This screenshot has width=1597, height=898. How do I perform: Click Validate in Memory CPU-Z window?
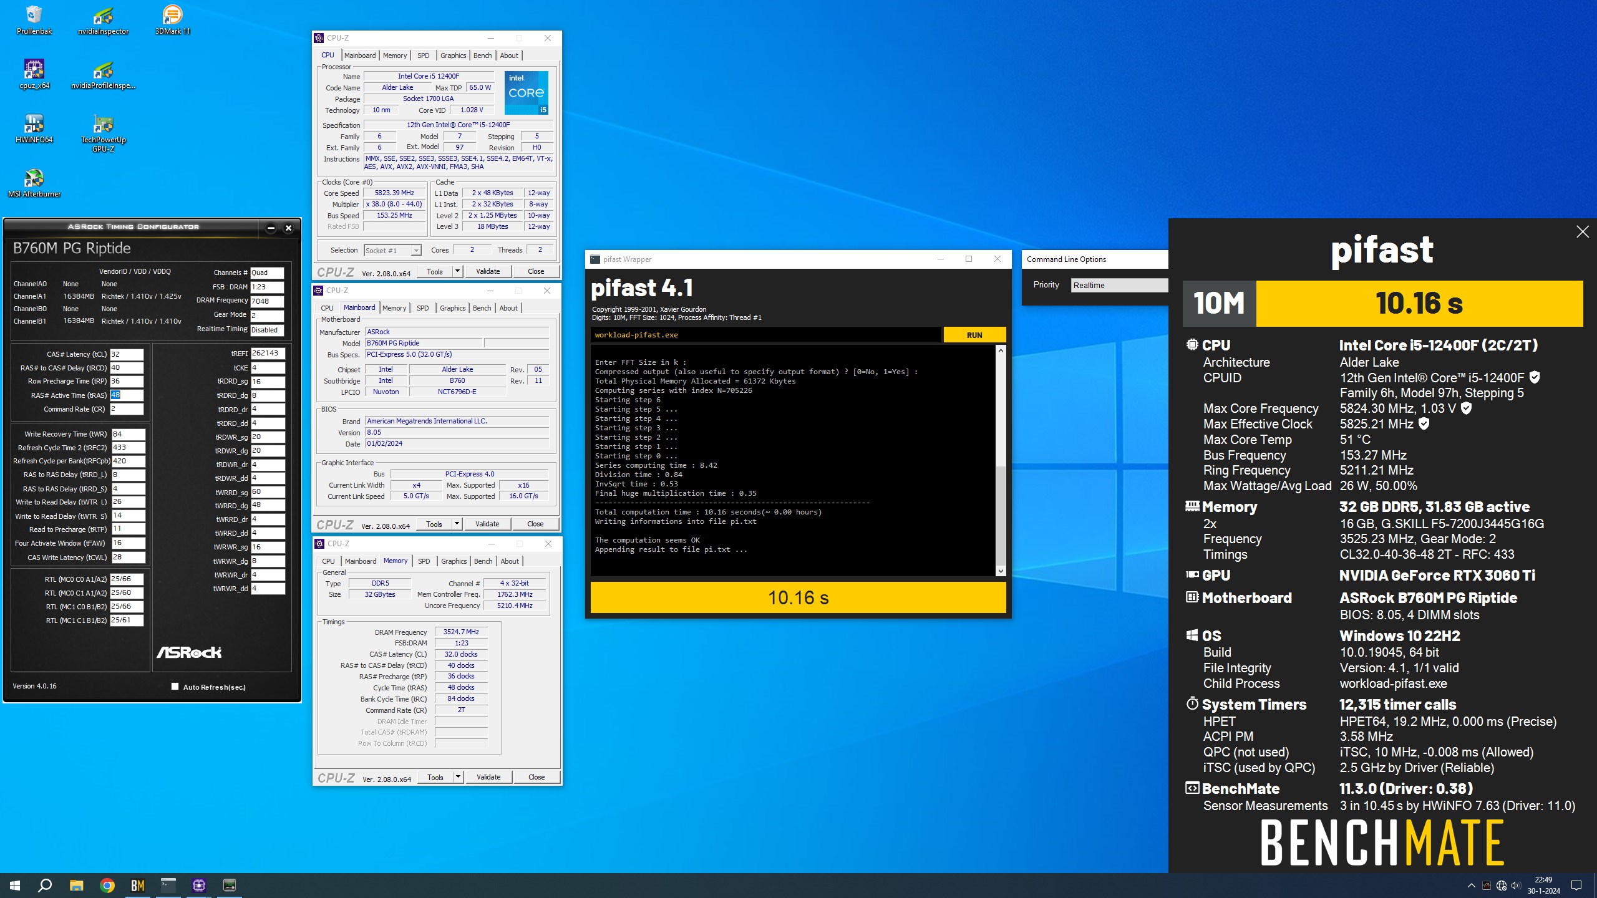[x=488, y=777]
